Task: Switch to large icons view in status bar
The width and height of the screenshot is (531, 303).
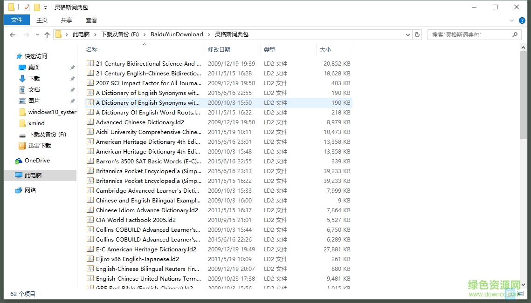Action: pyautogui.click(x=520, y=294)
